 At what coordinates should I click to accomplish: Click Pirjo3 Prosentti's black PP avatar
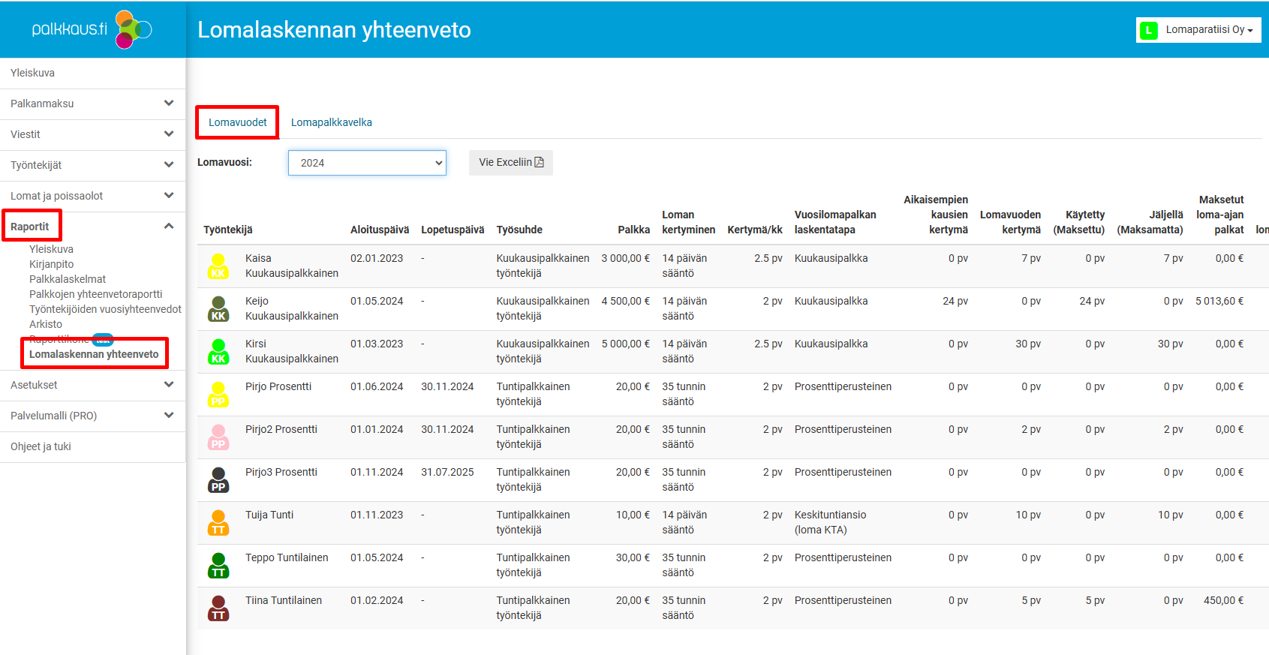tap(218, 480)
